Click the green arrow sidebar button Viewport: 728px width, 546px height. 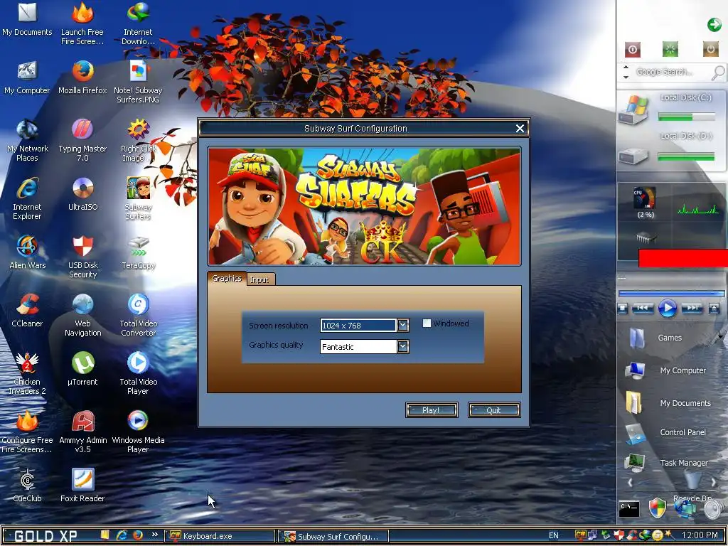(714, 24)
